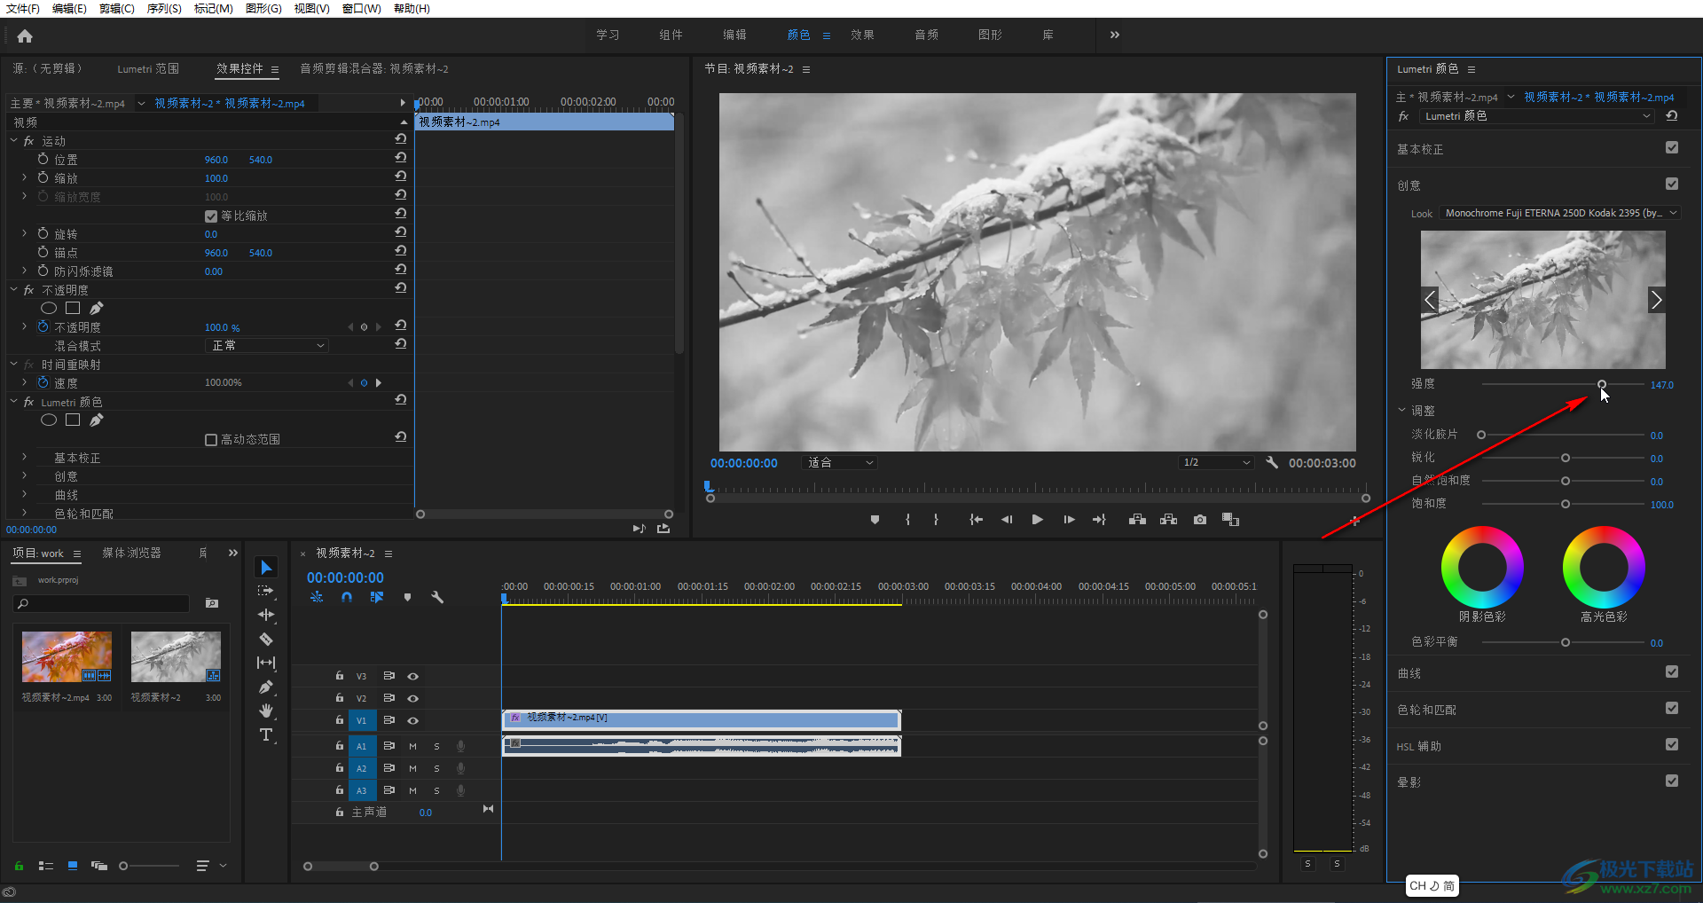
Task: Toggle Snap in timeline magnet icon
Action: pos(347,597)
